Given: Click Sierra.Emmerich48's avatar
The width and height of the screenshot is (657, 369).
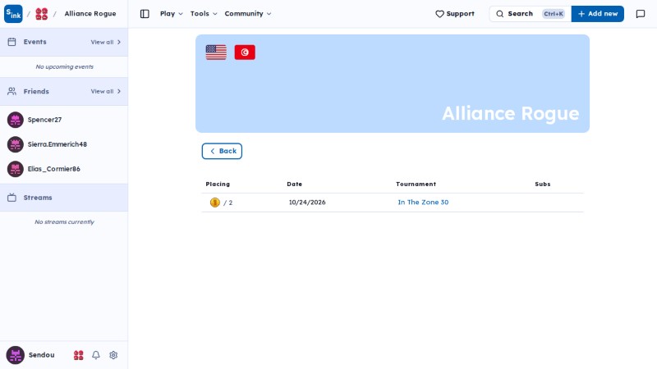Looking at the screenshot, I should pos(16,144).
